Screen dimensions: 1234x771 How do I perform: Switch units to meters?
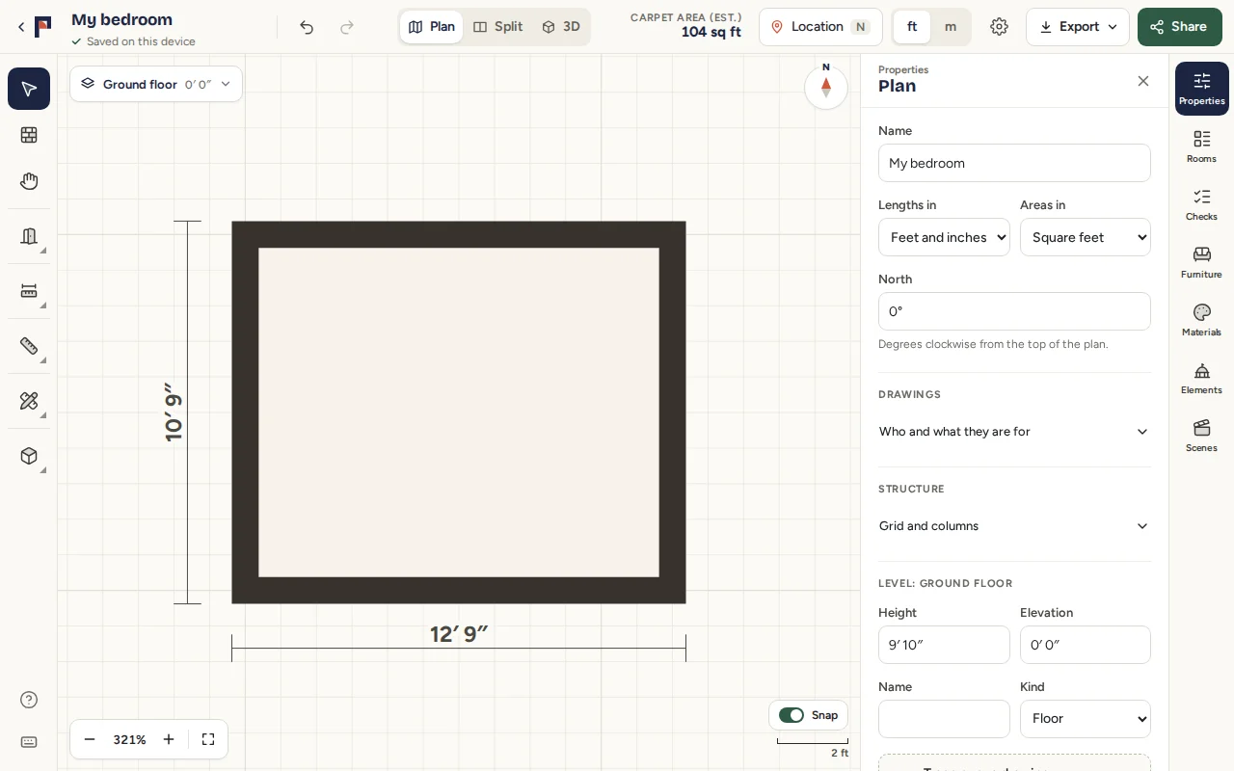[951, 27]
